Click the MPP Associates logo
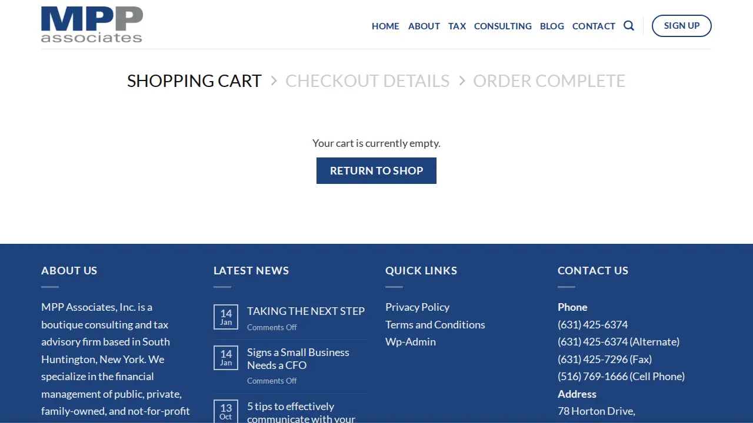This screenshot has height=423, width=753. (x=92, y=24)
